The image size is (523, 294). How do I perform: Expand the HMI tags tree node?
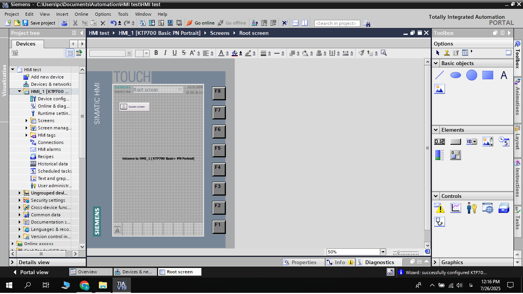[26, 135]
